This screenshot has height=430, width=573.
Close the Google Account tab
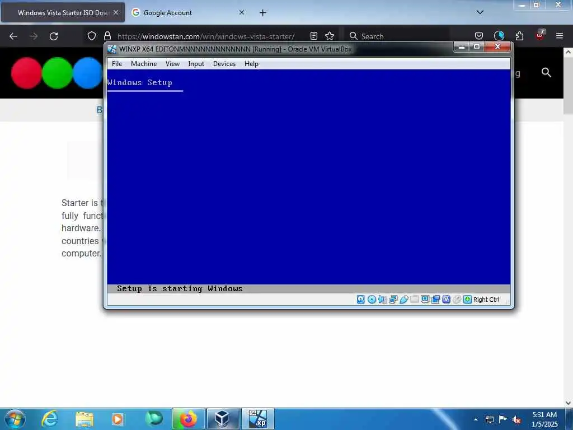[x=242, y=12]
